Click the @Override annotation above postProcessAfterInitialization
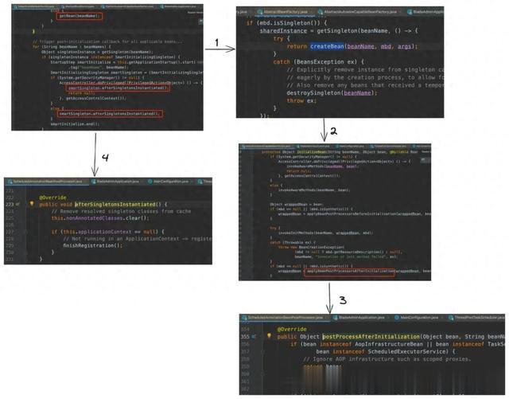This screenshot has height=399, width=509. tap(292, 329)
